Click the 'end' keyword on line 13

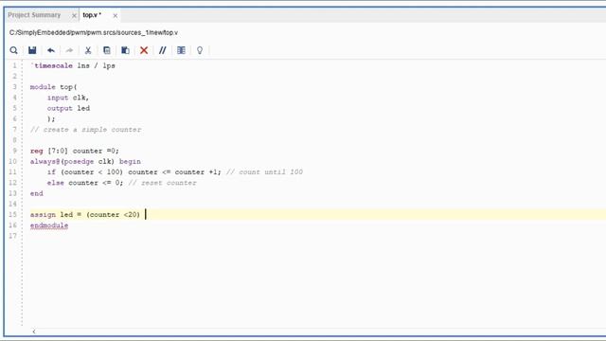[x=37, y=193]
